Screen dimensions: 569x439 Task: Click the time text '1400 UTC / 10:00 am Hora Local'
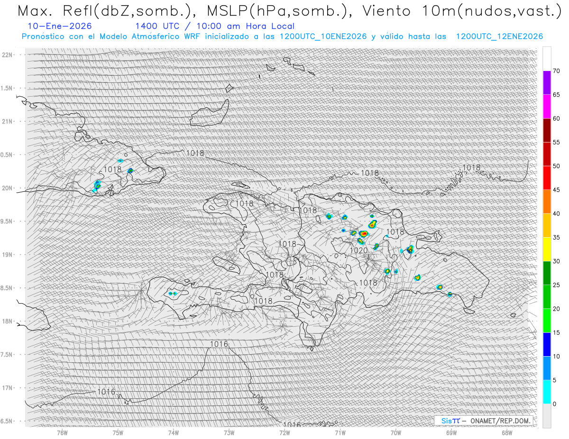215,26
